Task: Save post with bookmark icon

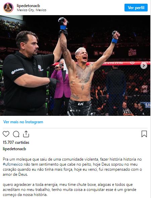Action: [x=144, y=134]
